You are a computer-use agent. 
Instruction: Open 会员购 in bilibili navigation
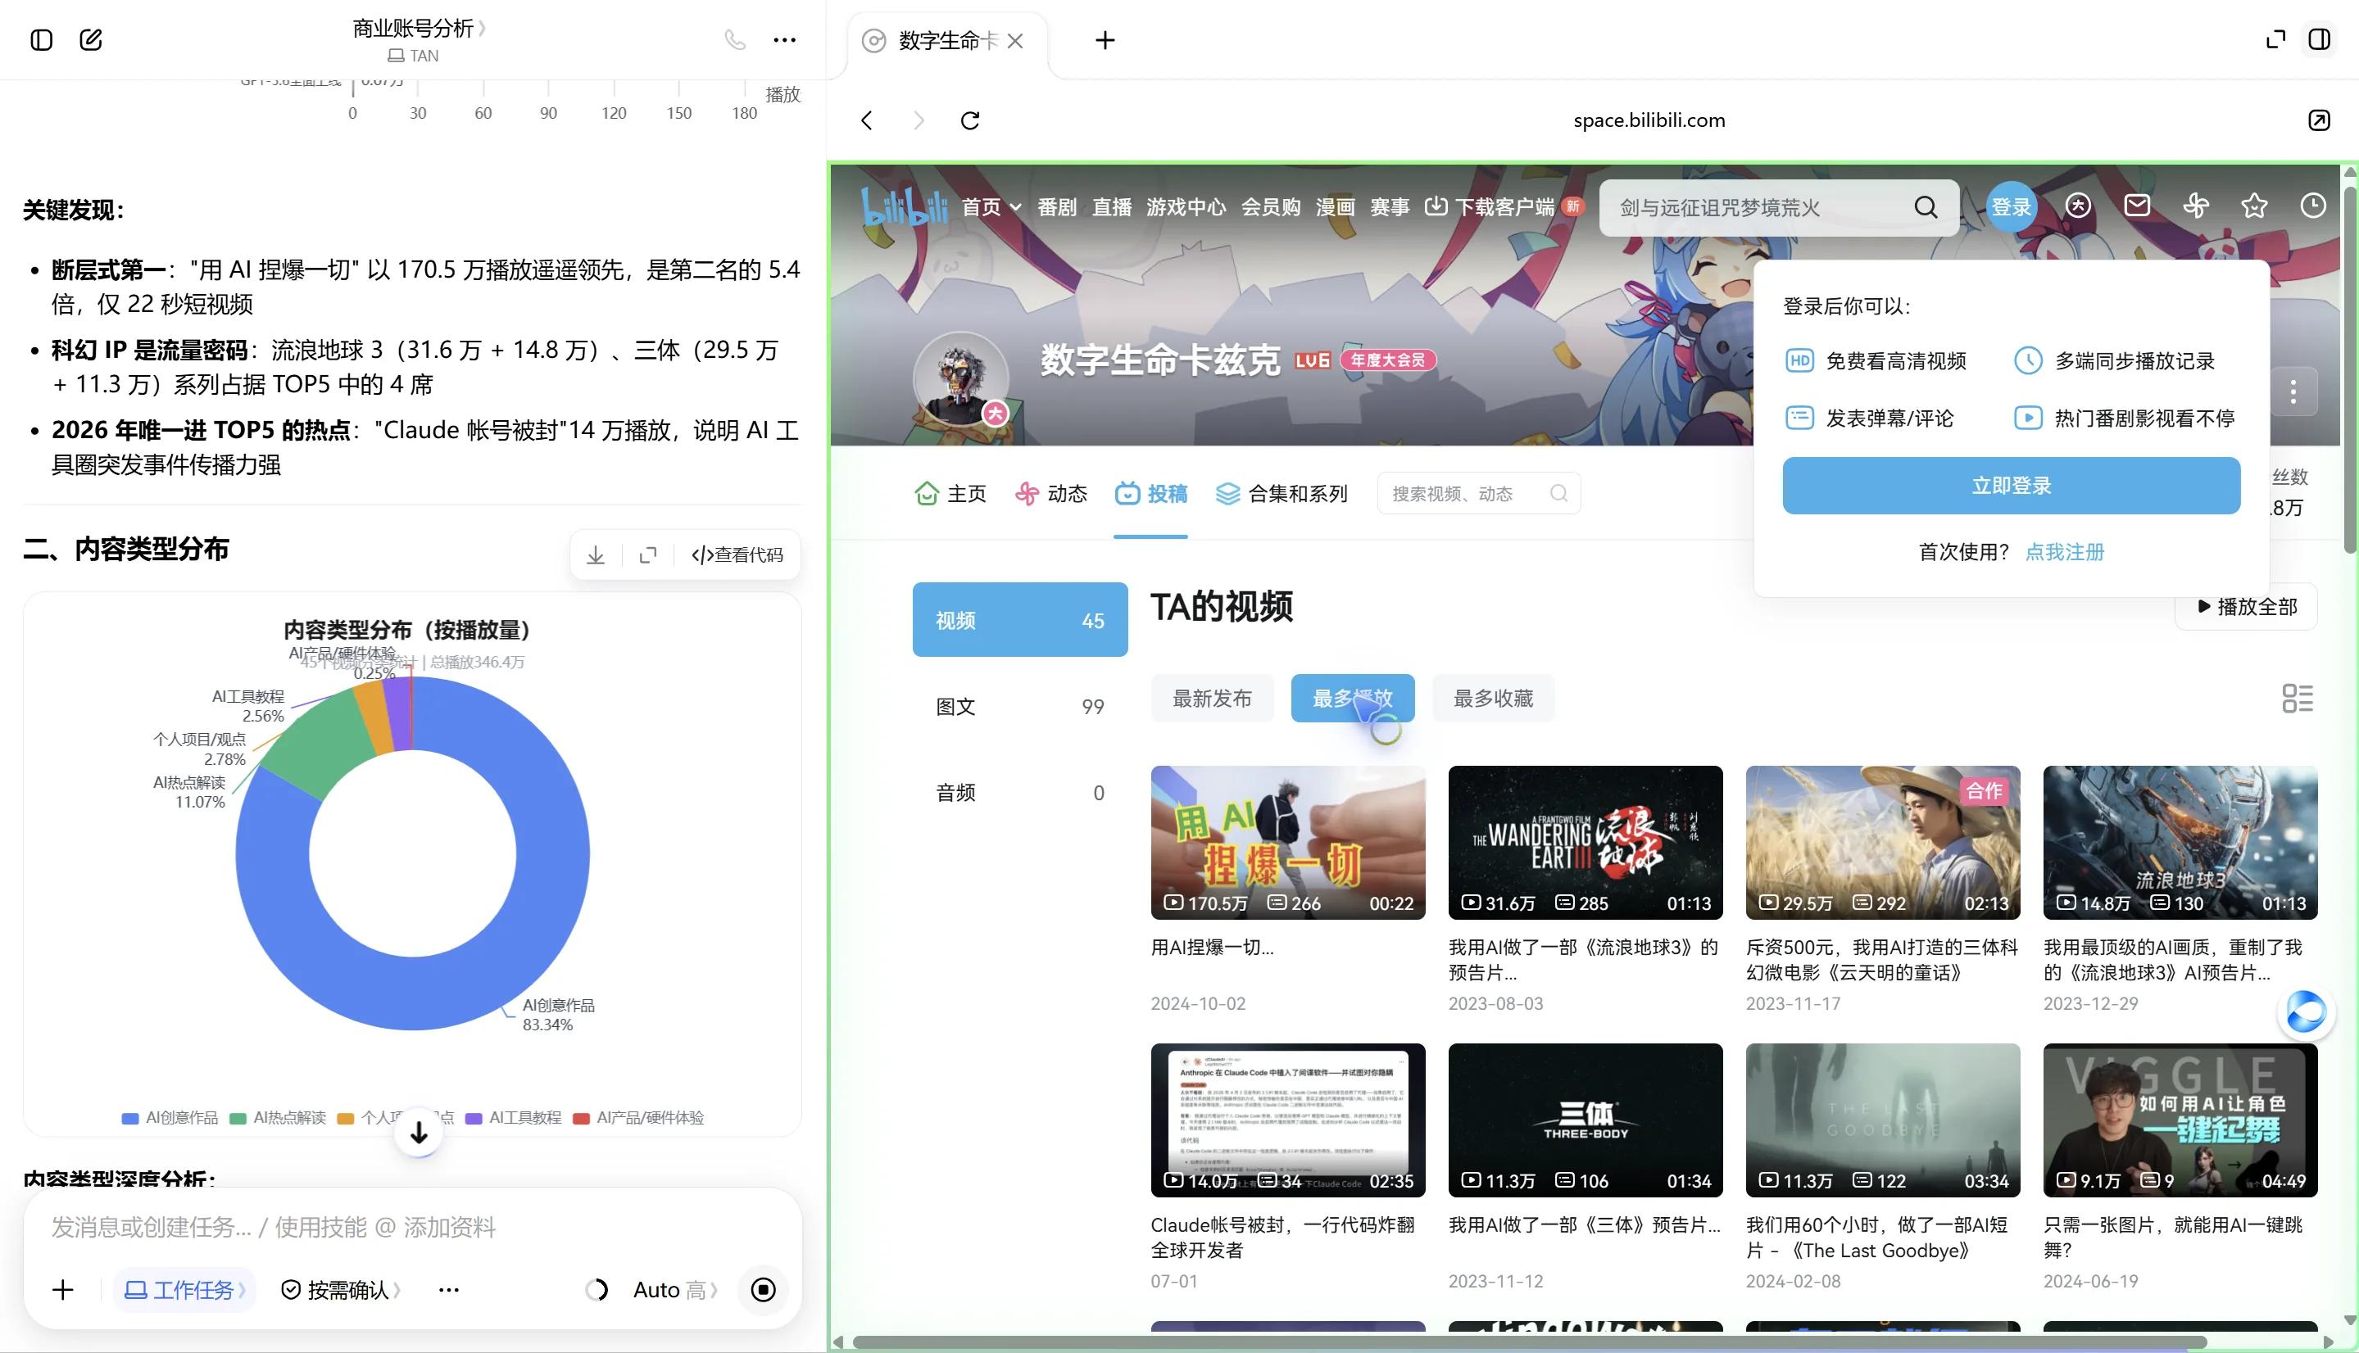pyautogui.click(x=1271, y=206)
